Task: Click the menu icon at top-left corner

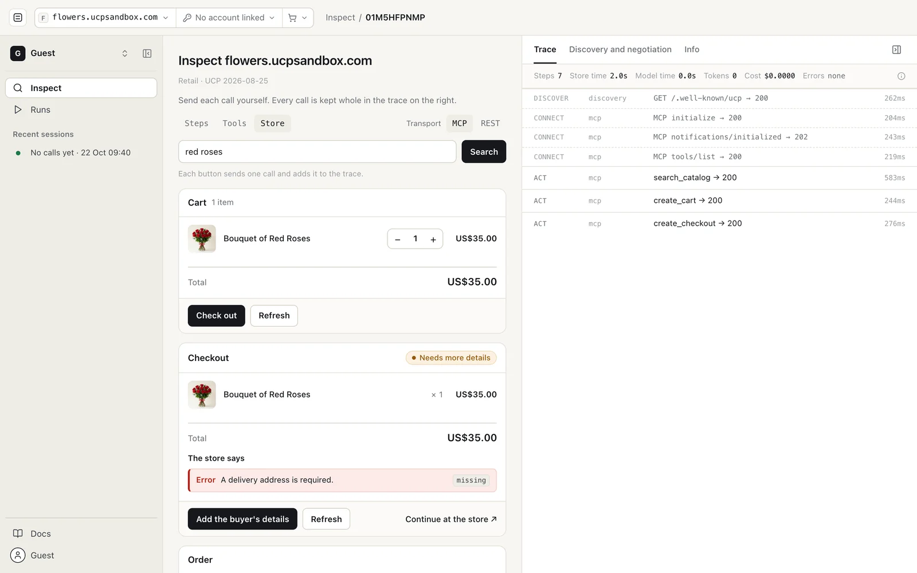Action: 18,18
